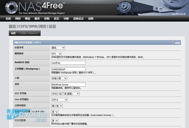
Task: Click the 伺服器说明 hint text
Action: (66, 88)
